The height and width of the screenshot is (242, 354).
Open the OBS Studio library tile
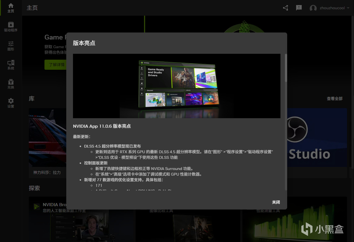pos(317,138)
